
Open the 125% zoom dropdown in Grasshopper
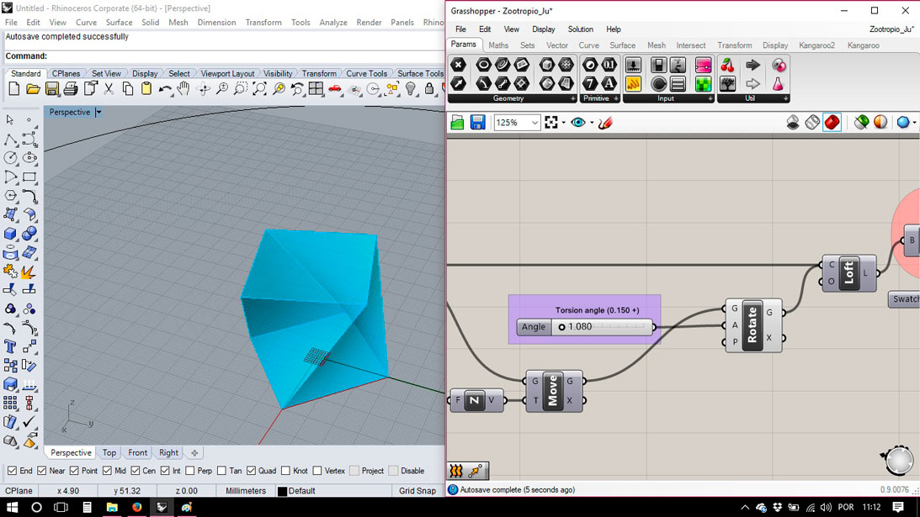[534, 123]
